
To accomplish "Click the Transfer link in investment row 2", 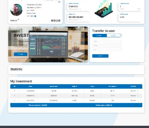I will point(133,96).
